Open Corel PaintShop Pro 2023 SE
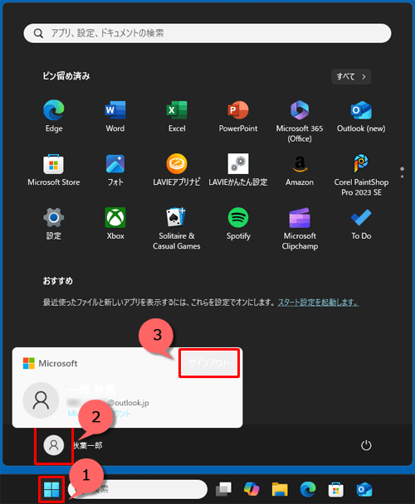Screen dimensions: 415x504 pyautogui.click(x=361, y=175)
